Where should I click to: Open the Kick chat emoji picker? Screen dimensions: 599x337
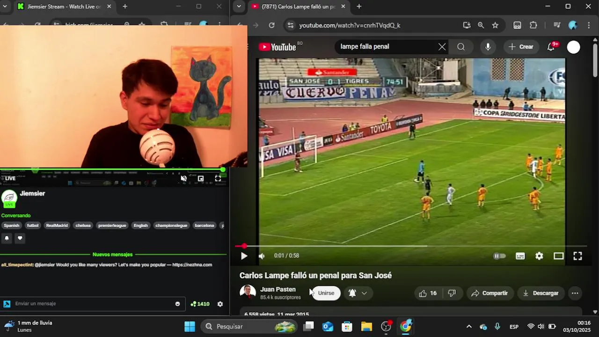click(177, 304)
